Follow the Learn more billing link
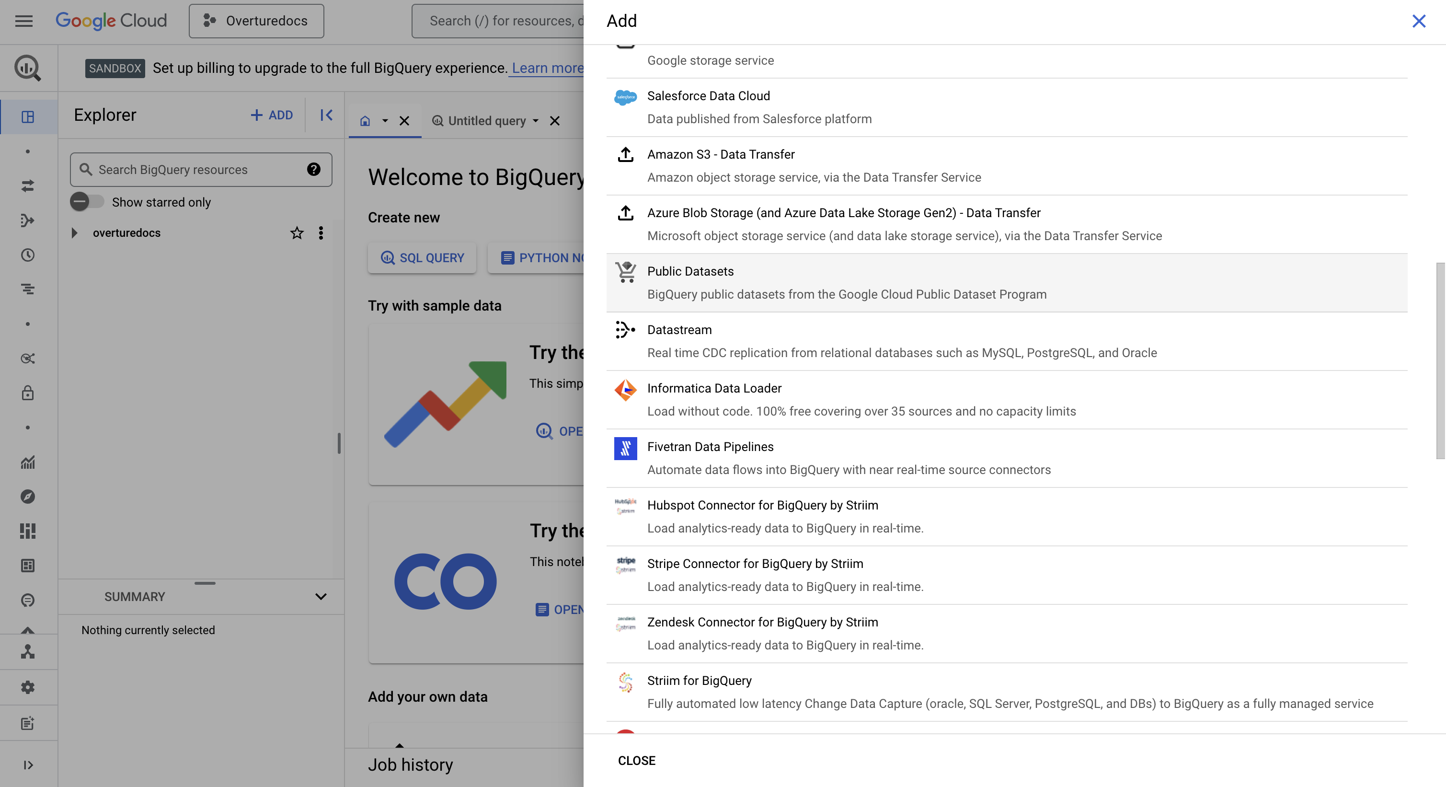 547,68
